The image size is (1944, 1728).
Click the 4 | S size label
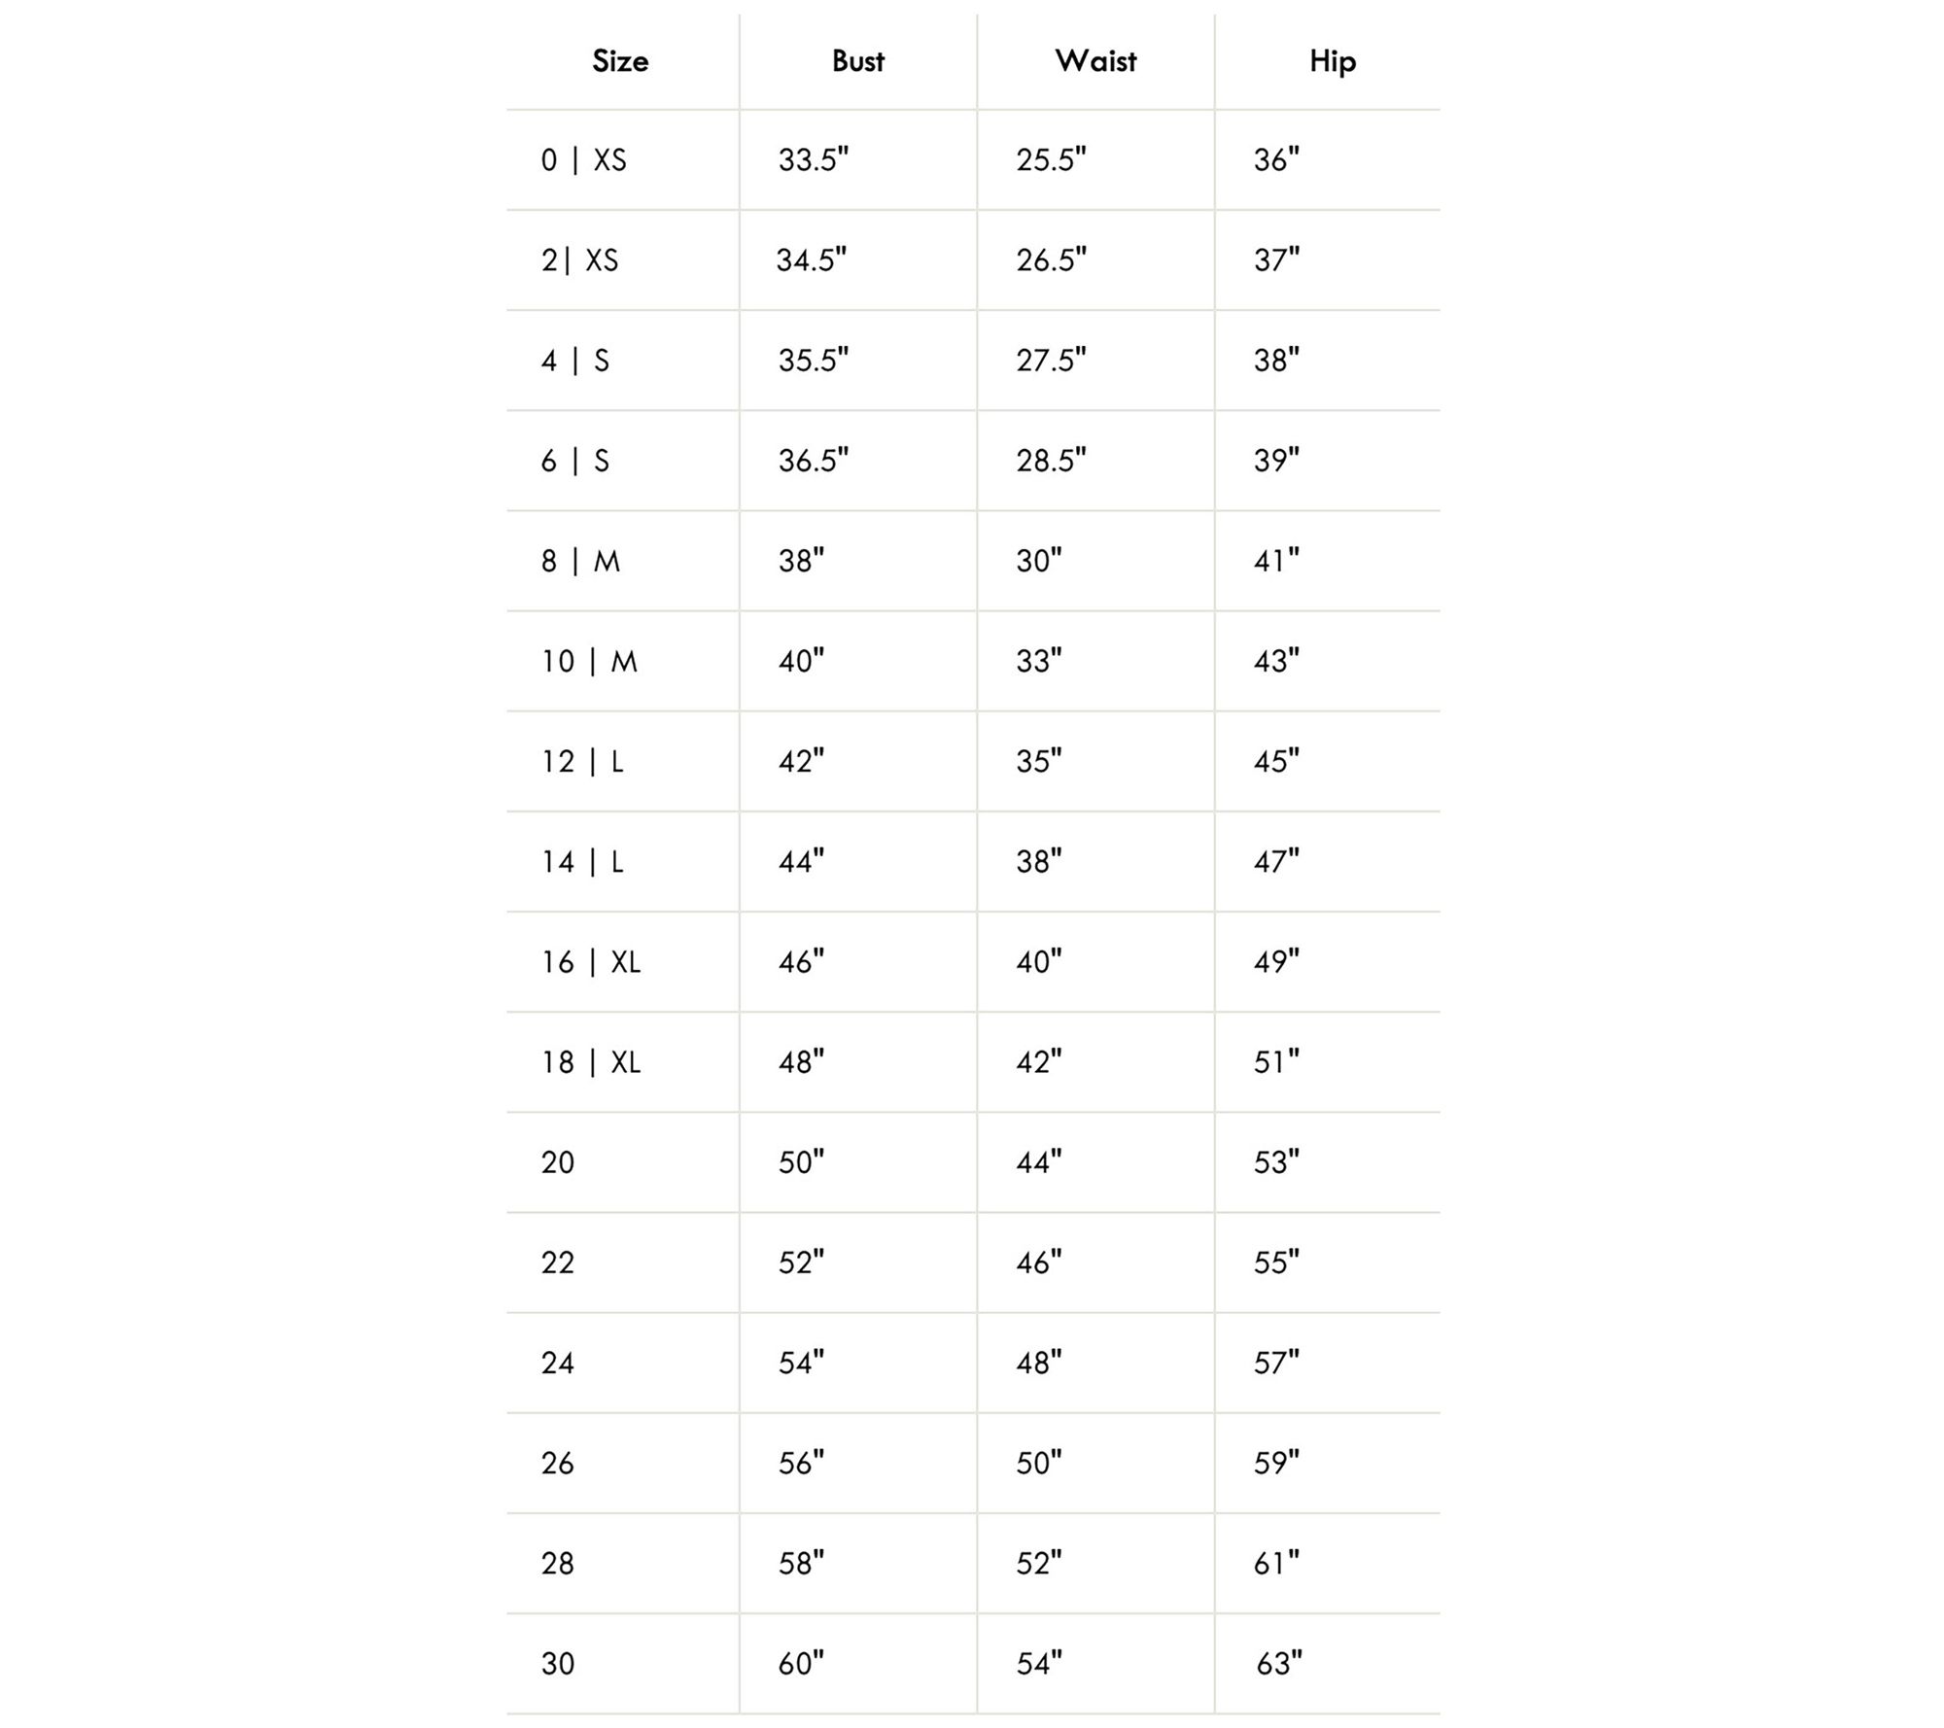click(x=574, y=361)
